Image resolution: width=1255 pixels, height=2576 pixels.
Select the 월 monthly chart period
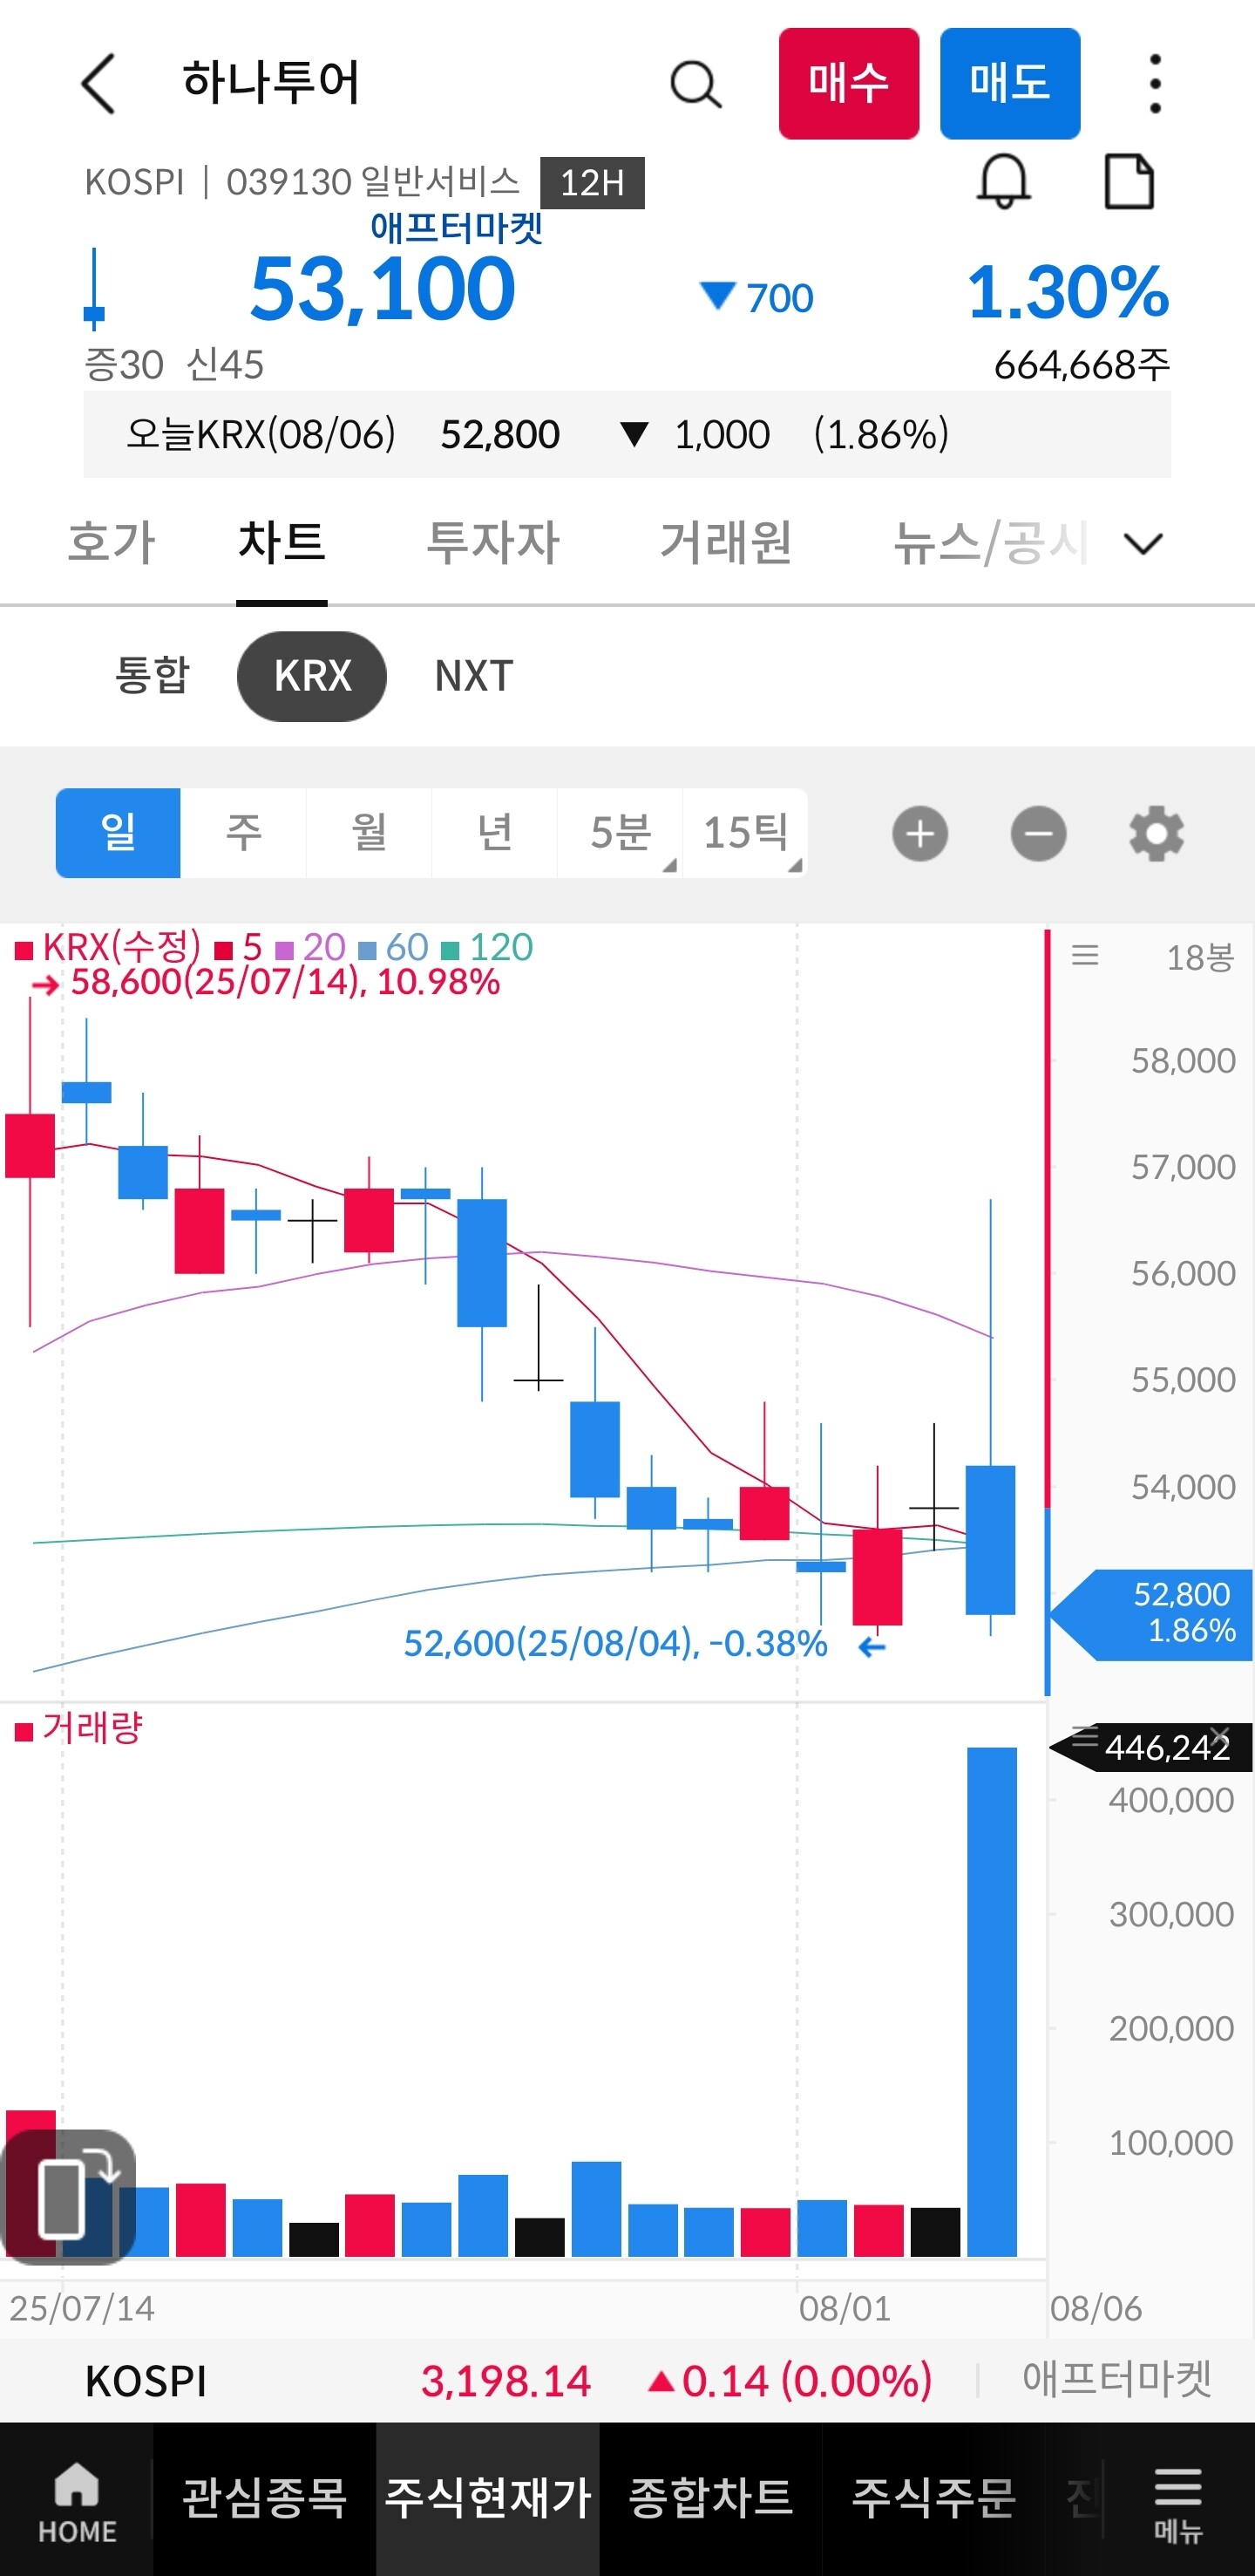369,832
